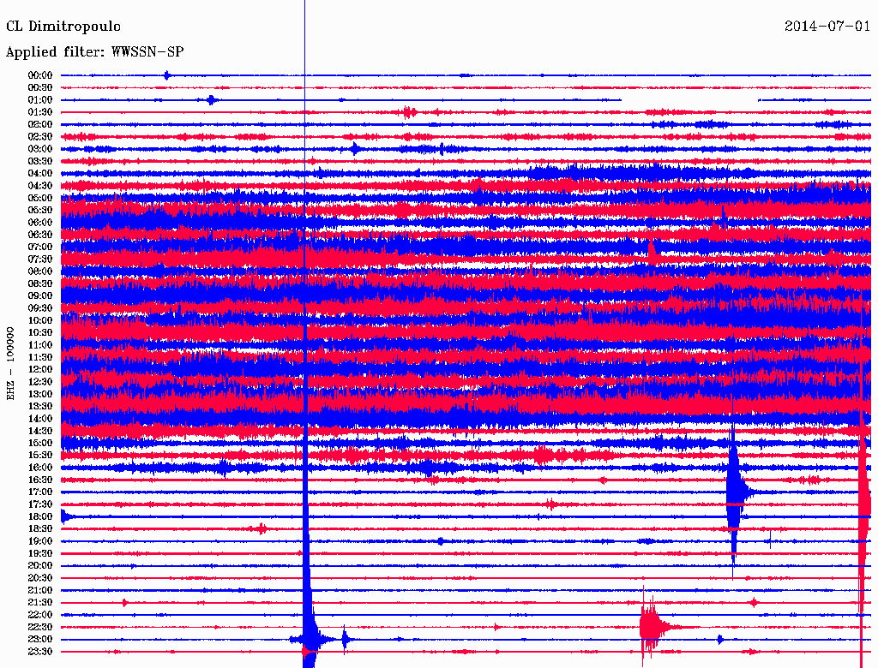Click the '18:30' time label

40,528
